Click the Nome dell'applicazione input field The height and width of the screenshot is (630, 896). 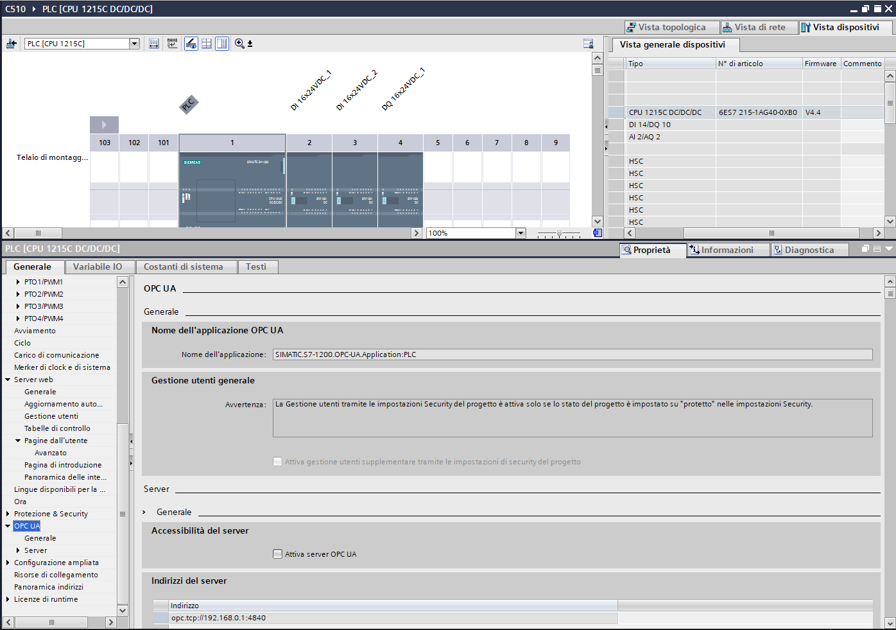tap(573, 354)
